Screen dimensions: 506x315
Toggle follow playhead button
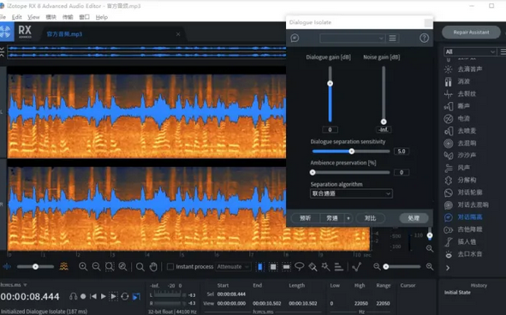(x=136, y=296)
